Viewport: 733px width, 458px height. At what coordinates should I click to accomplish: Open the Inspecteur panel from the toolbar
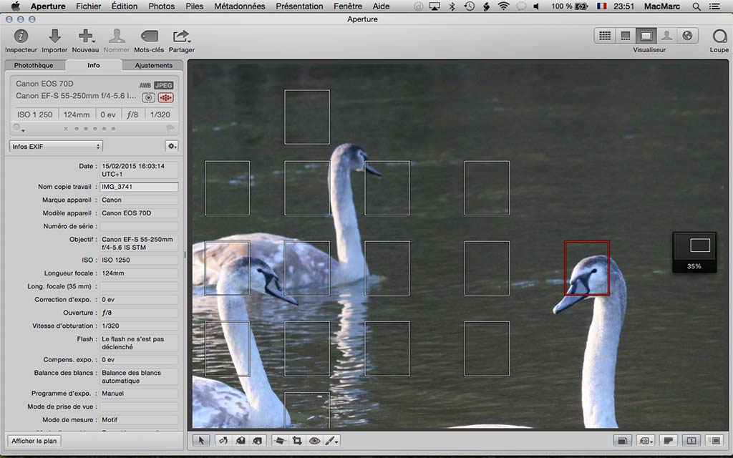click(x=21, y=36)
